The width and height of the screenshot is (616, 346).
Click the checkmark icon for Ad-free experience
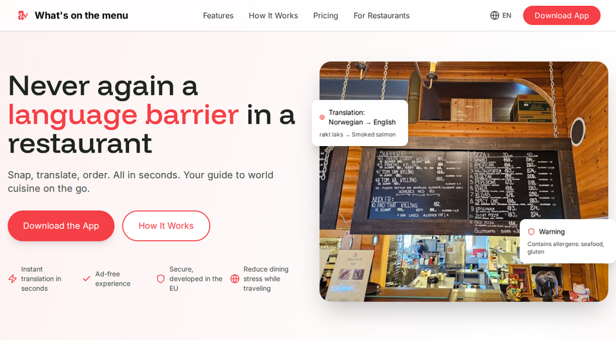click(x=87, y=279)
